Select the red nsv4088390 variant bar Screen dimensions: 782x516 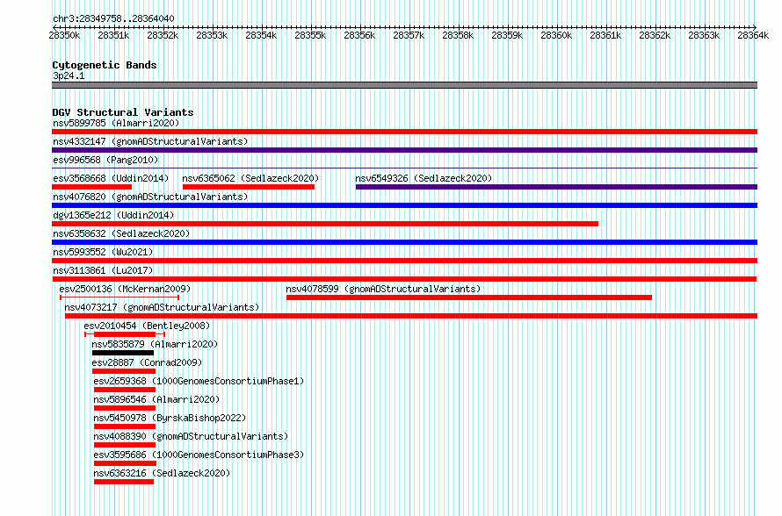[125, 445]
